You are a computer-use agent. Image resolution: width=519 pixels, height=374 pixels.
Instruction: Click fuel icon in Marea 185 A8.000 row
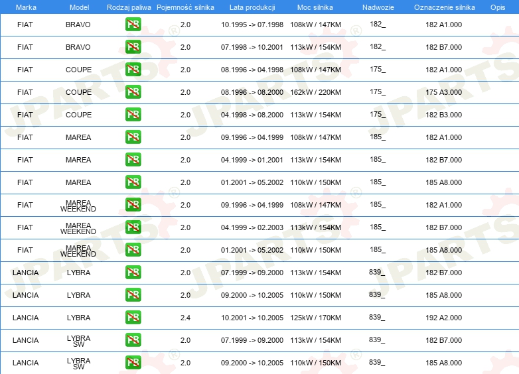[x=133, y=182]
